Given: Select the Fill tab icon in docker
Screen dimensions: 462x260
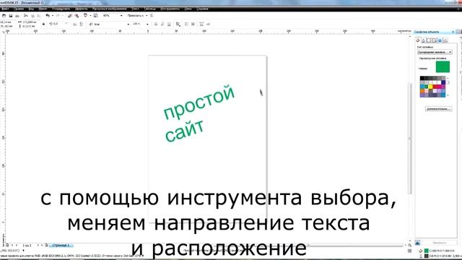Looking at the screenshot, I should (418, 40).
